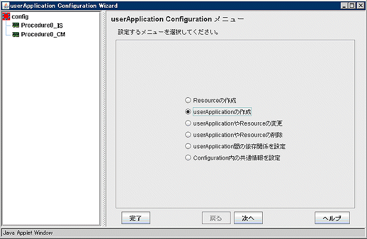
Task: Click the vertical split pane divider
Action: coord(104,118)
